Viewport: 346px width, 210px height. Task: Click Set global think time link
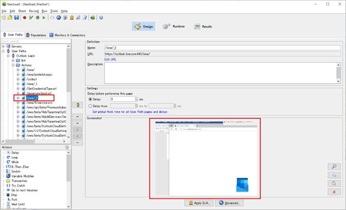tap(130, 112)
